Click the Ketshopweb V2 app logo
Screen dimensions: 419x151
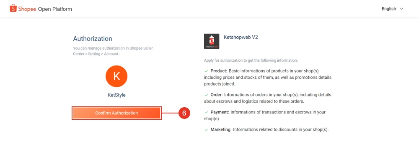[x=212, y=41]
